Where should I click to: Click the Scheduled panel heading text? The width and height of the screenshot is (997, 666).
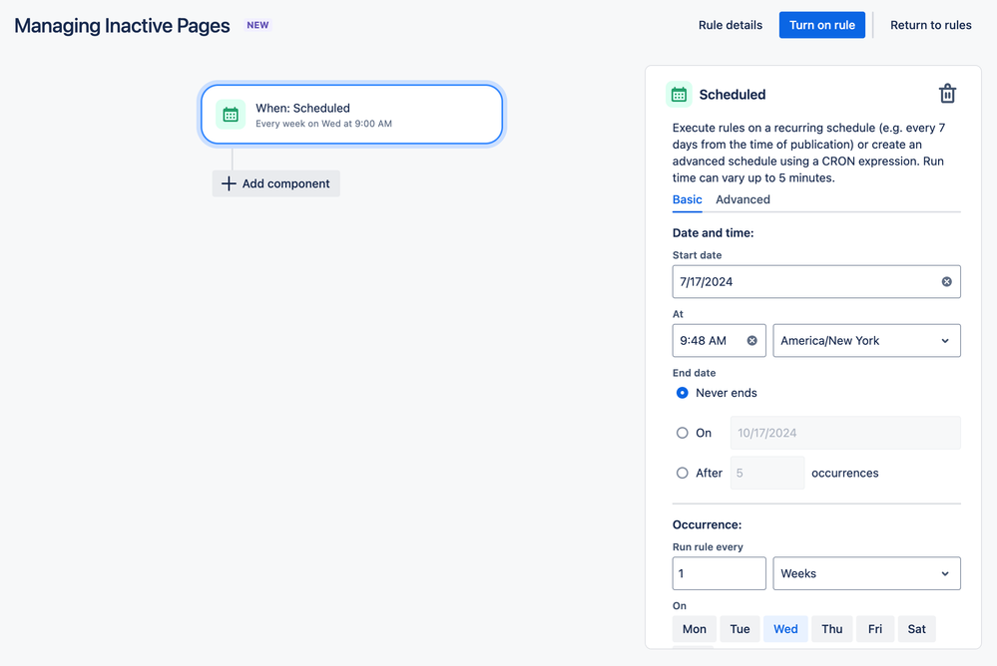pos(733,95)
